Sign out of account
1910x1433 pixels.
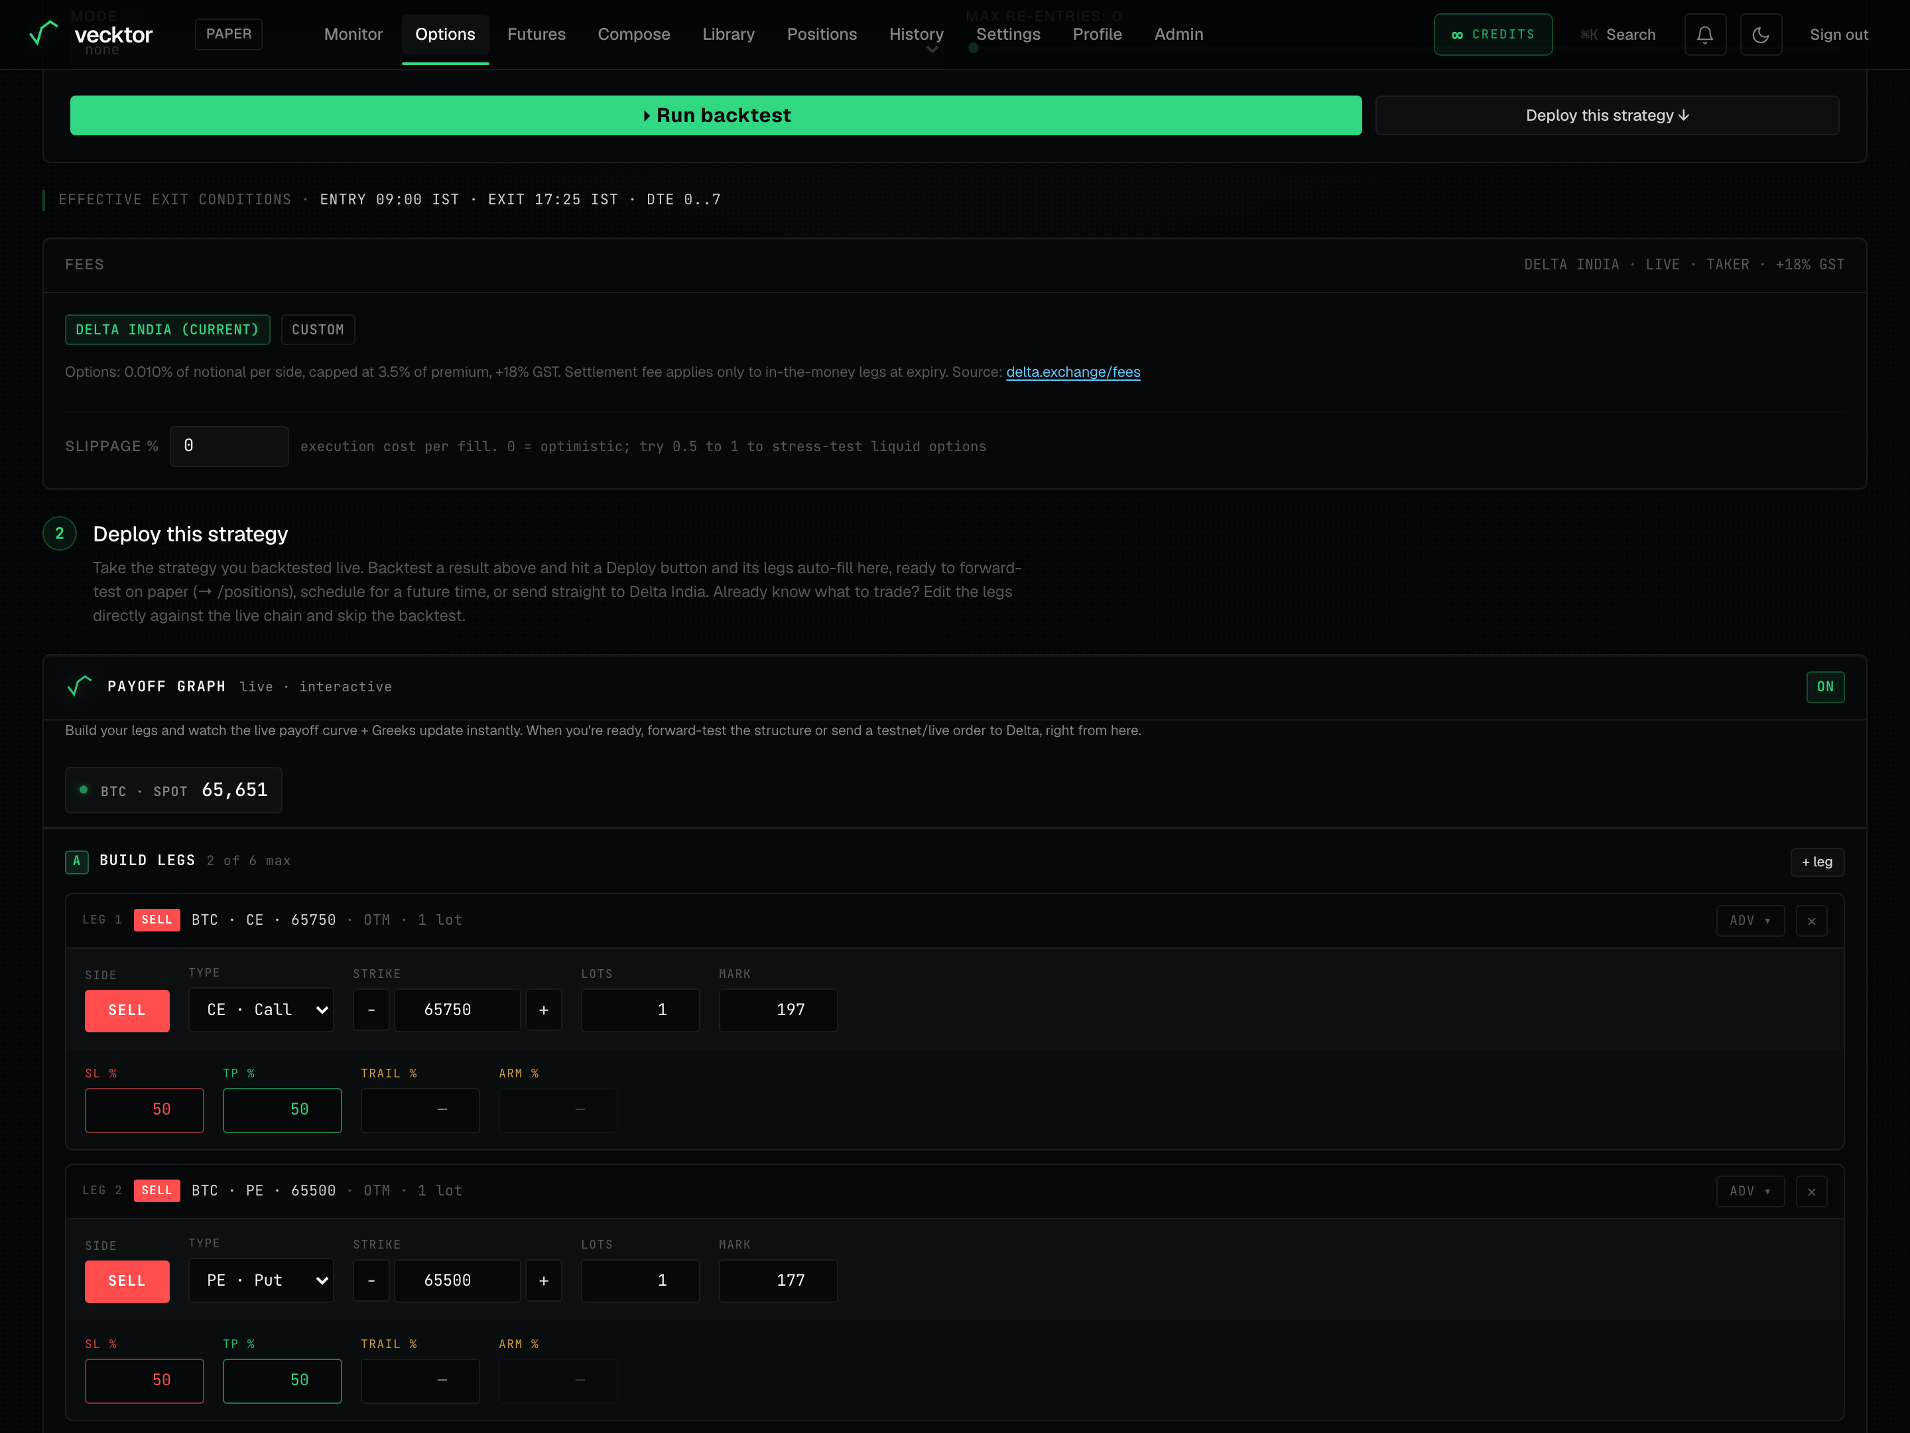point(1838,34)
